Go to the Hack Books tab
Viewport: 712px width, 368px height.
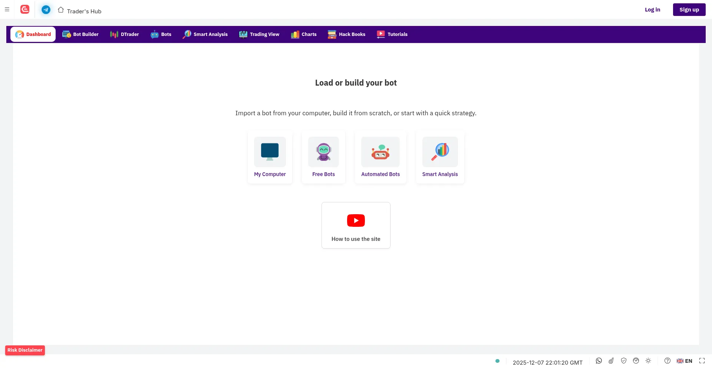[346, 34]
